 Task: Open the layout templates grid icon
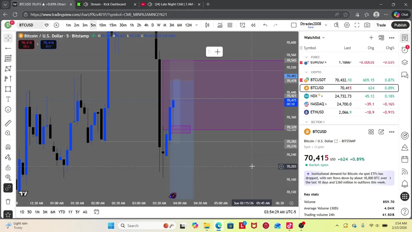pos(230,25)
